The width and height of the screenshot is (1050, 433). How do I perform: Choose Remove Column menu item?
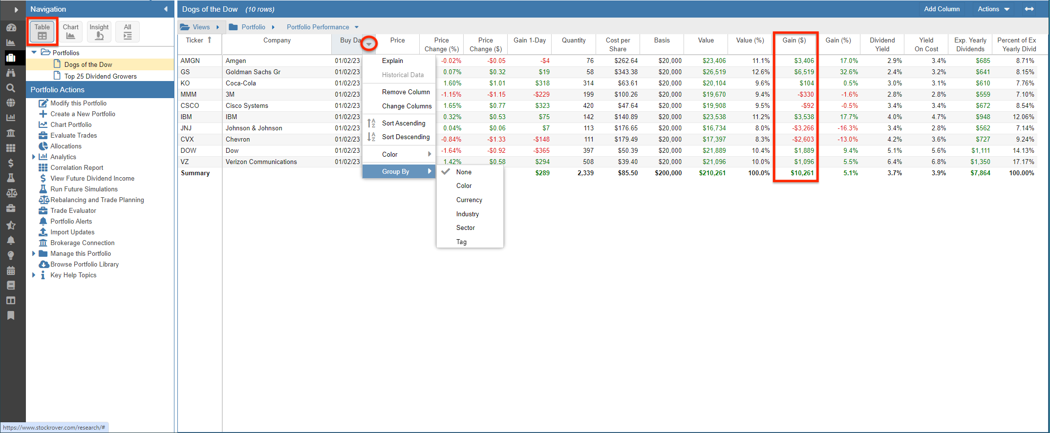[406, 92]
